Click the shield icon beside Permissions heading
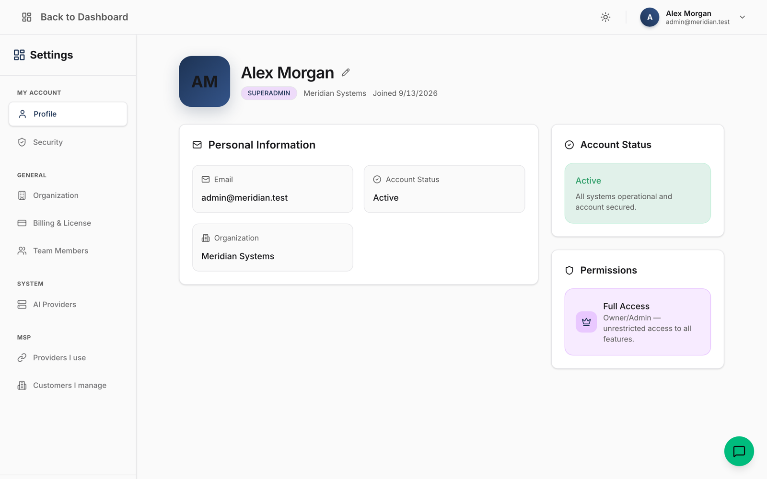The image size is (767, 479). click(569, 270)
